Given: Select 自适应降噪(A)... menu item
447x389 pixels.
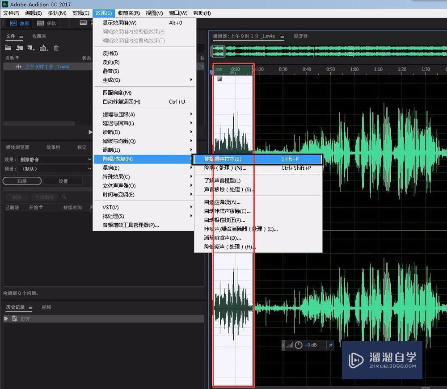Looking at the screenshot, I should [x=258, y=202].
